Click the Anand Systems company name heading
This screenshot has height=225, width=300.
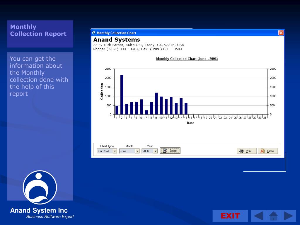pyautogui.click(x=117, y=40)
